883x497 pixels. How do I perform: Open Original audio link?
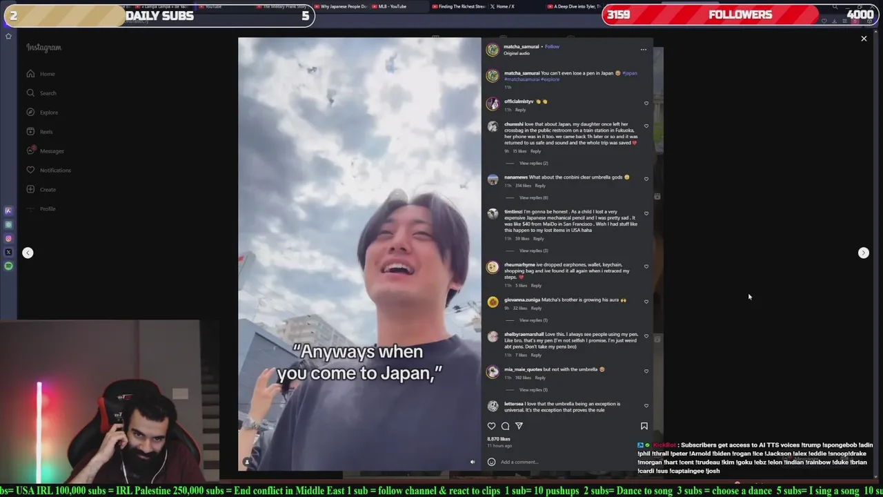pos(517,54)
